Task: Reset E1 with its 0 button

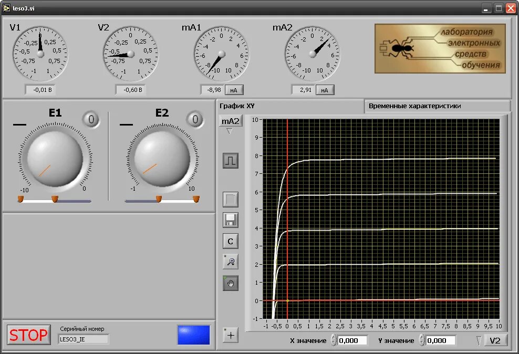Action: click(x=91, y=119)
